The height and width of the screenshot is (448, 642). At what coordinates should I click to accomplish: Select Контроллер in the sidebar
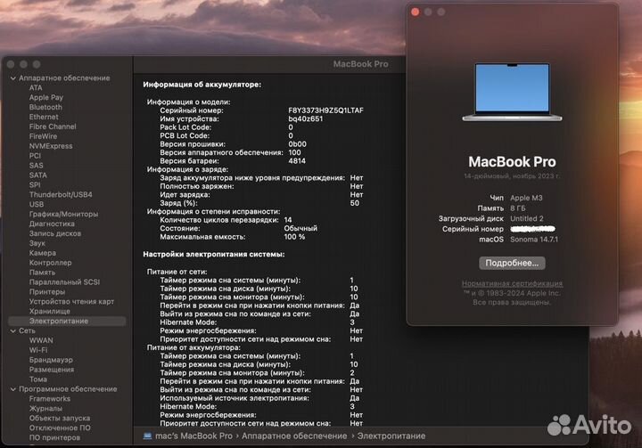pos(50,263)
